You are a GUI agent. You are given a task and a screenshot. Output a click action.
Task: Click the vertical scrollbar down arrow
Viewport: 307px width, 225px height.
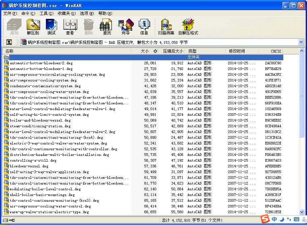click(x=302, y=212)
